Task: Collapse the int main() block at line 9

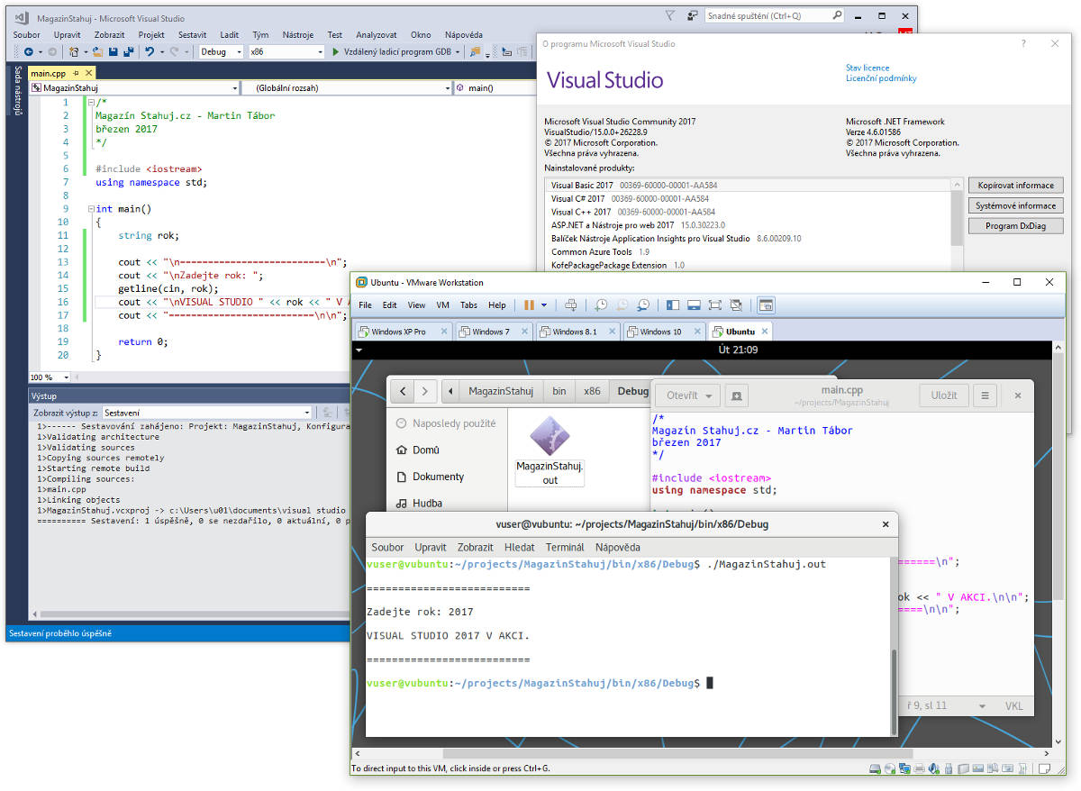Action: pyautogui.click(x=92, y=209)
